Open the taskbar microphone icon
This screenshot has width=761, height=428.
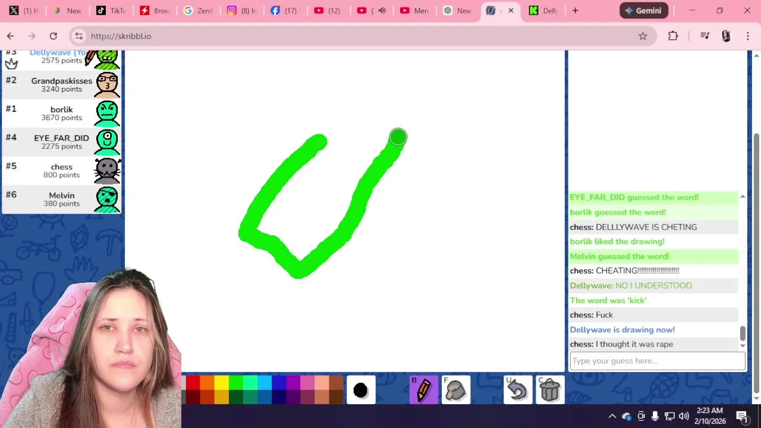tap(655, 416)
